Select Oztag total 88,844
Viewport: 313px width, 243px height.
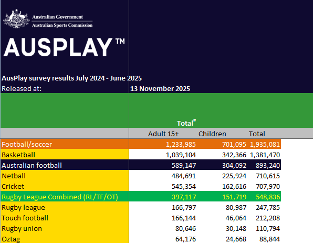[269, 239]
